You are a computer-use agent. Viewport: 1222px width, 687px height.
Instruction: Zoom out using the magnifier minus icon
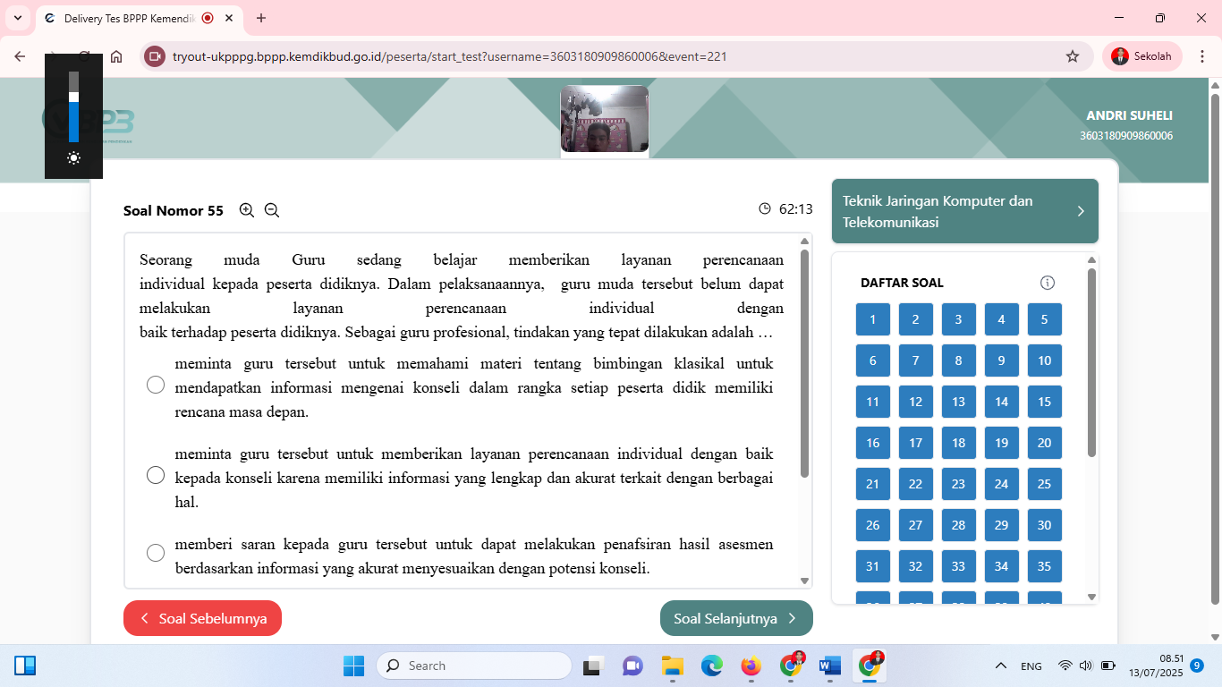coord(271,210)
